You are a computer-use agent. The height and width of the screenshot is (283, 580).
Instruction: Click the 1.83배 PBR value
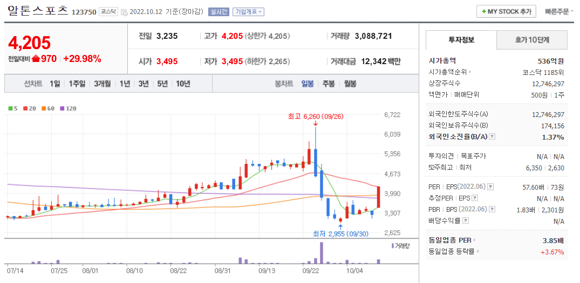tap(526, 210)
